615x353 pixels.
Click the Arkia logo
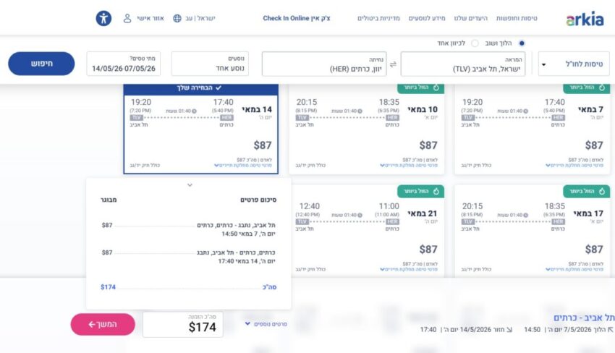coord(585,19)
